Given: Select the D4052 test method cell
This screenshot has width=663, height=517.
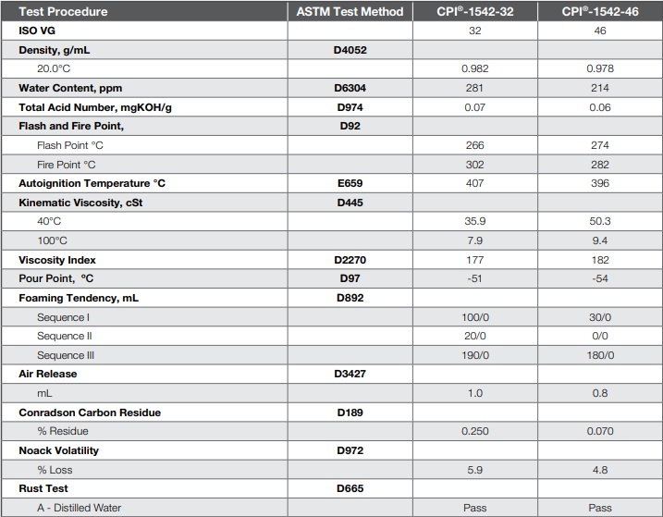Looking at the screenshot, I should [x=350, y=50].
